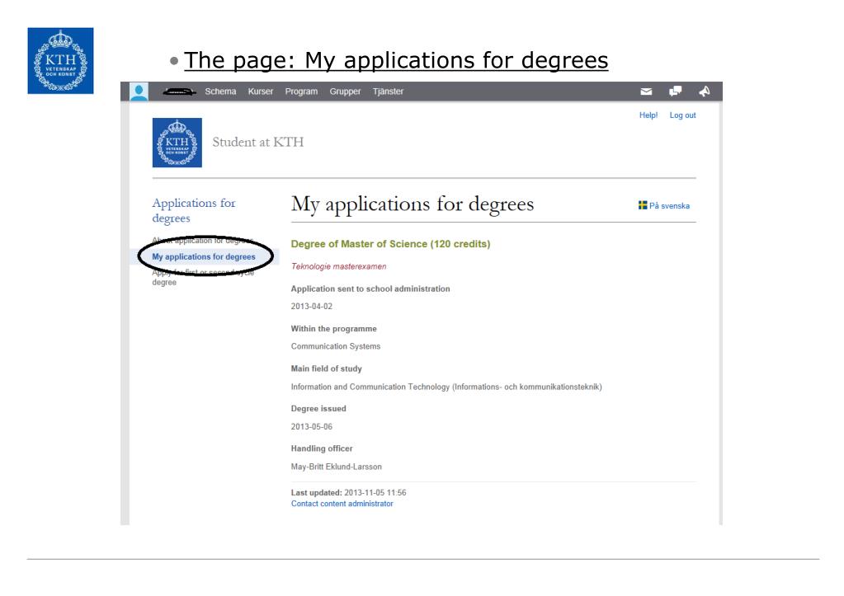Open Applications for degrees sidebar heading
This screenshot has height=596, width=844.
(194, 210)
